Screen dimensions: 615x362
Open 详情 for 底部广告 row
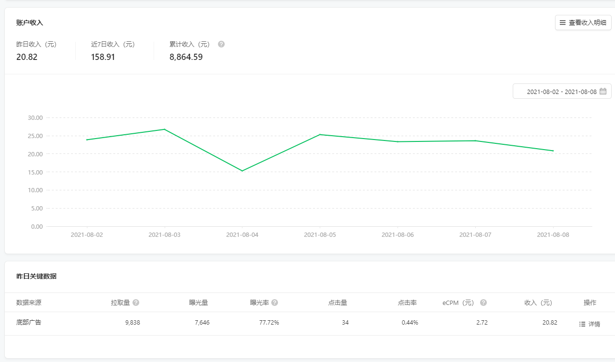(594, 324)
